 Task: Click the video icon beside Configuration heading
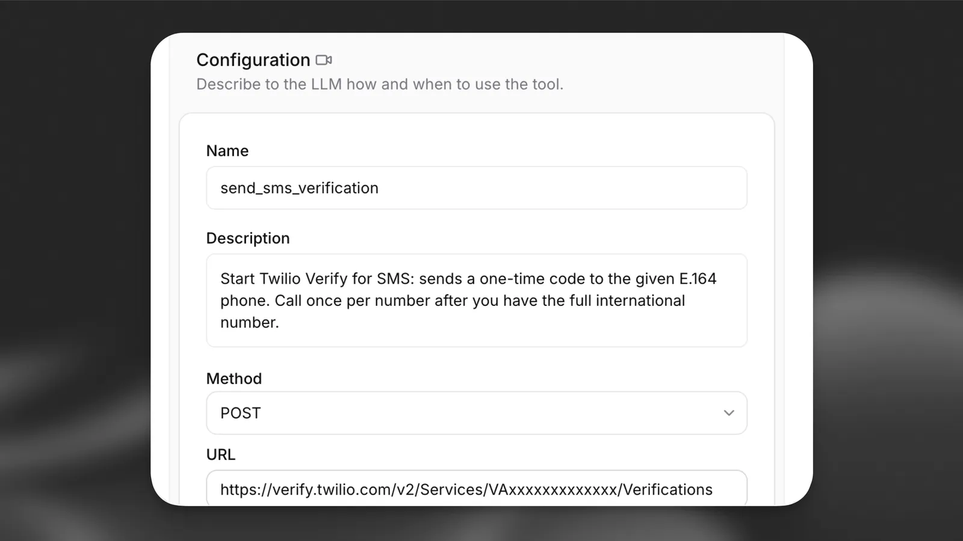[324, 60]
